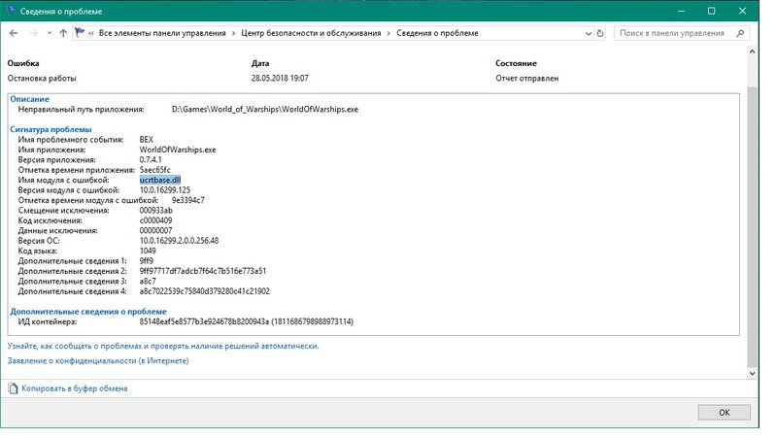Confirm with the OK button

pyautogui.click(x=724, y=412)
